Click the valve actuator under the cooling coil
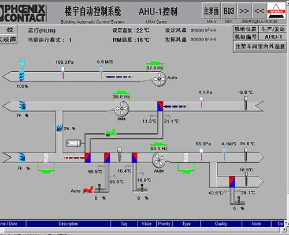Screen dimensions: 289x235 (x=142, y=187)
